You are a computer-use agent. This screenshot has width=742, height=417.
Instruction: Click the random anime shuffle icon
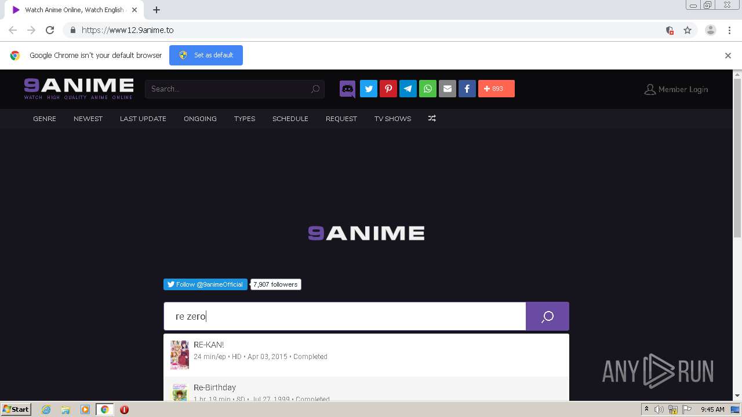point(432,118)
